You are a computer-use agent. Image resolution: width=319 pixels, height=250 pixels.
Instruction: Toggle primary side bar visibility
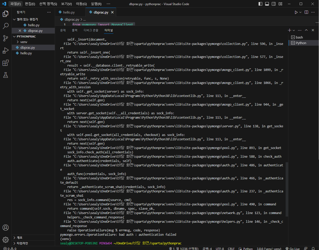click(260, 4)
